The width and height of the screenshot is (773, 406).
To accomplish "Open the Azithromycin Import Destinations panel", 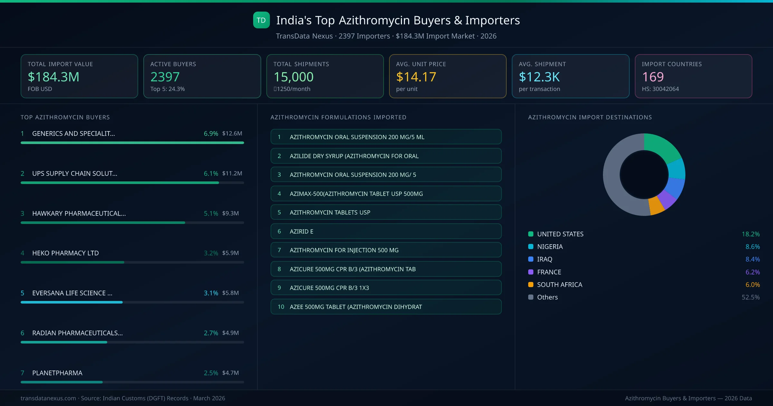I will [x=590, y=117].
